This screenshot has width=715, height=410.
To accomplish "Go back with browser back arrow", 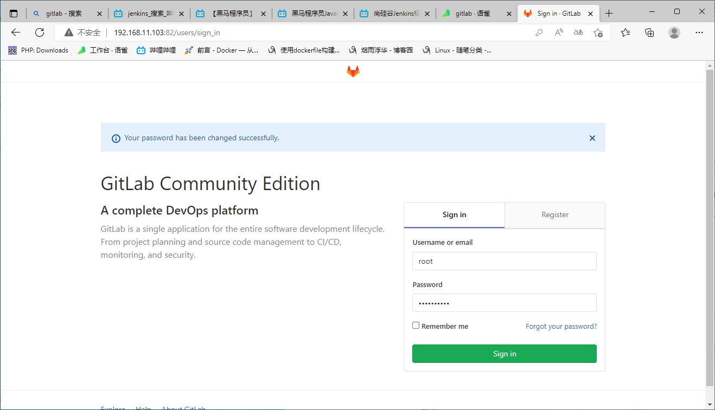I will tap(16, 32).
